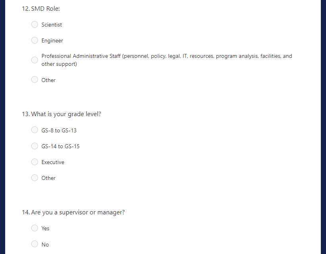Click the 'Executive' label text
This screenshot has height=254, width=326.
[53, 162]
